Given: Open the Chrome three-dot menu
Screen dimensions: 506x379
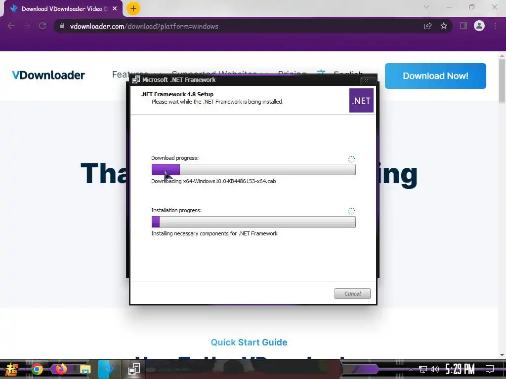Looking at the screenshot, I should point(495,26).
